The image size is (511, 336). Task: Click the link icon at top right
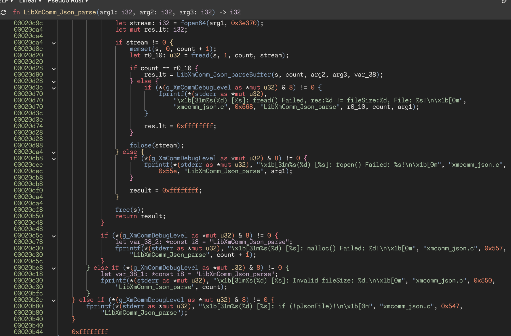pyautogui.click(x=504, y=1)
